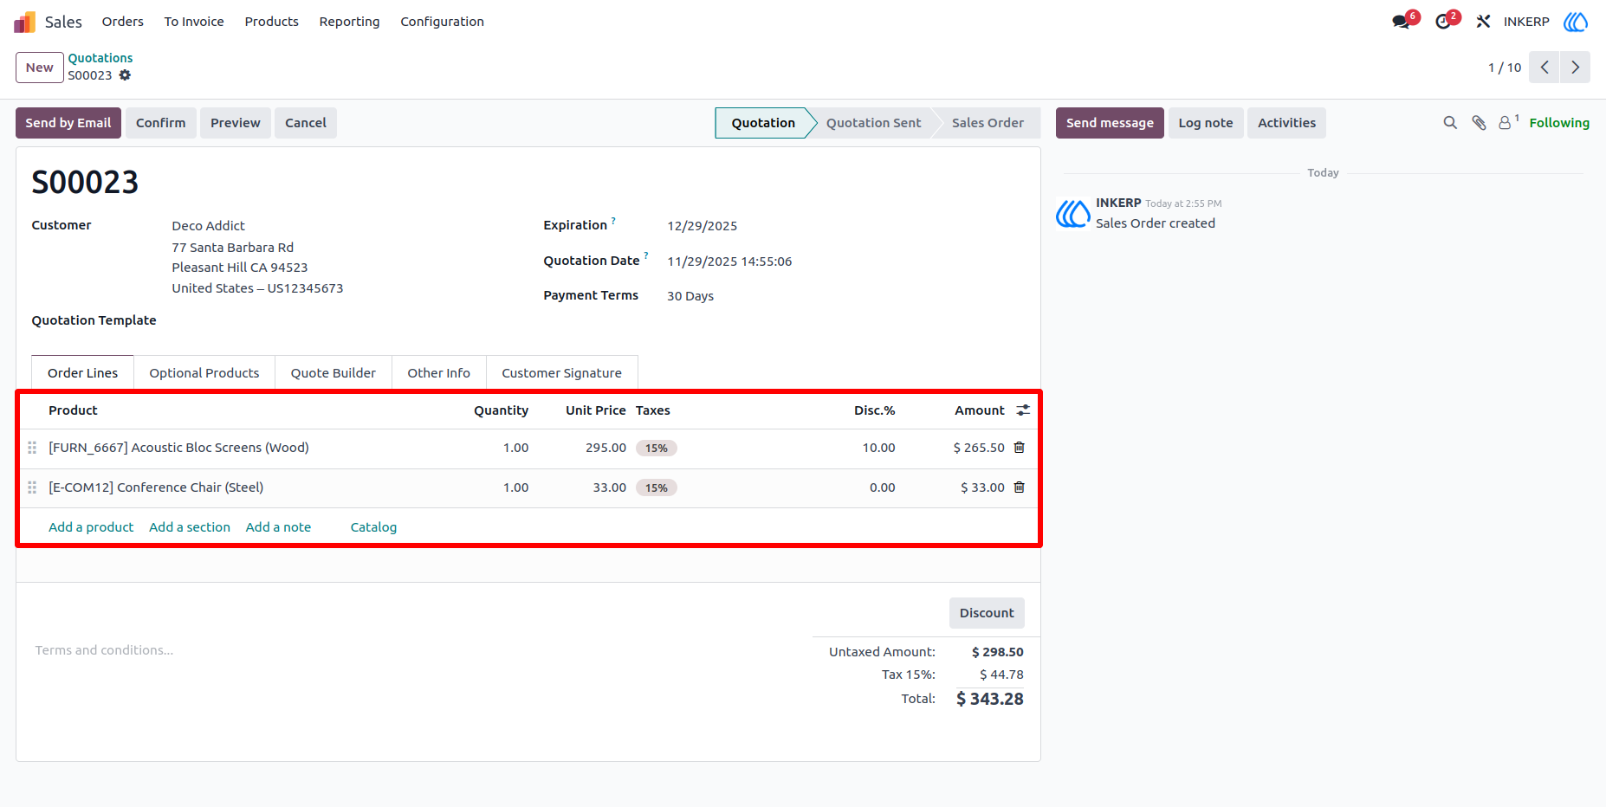Screen dimensions: 1606x807
Task: Open the Products menu
Action: point(271,22)
